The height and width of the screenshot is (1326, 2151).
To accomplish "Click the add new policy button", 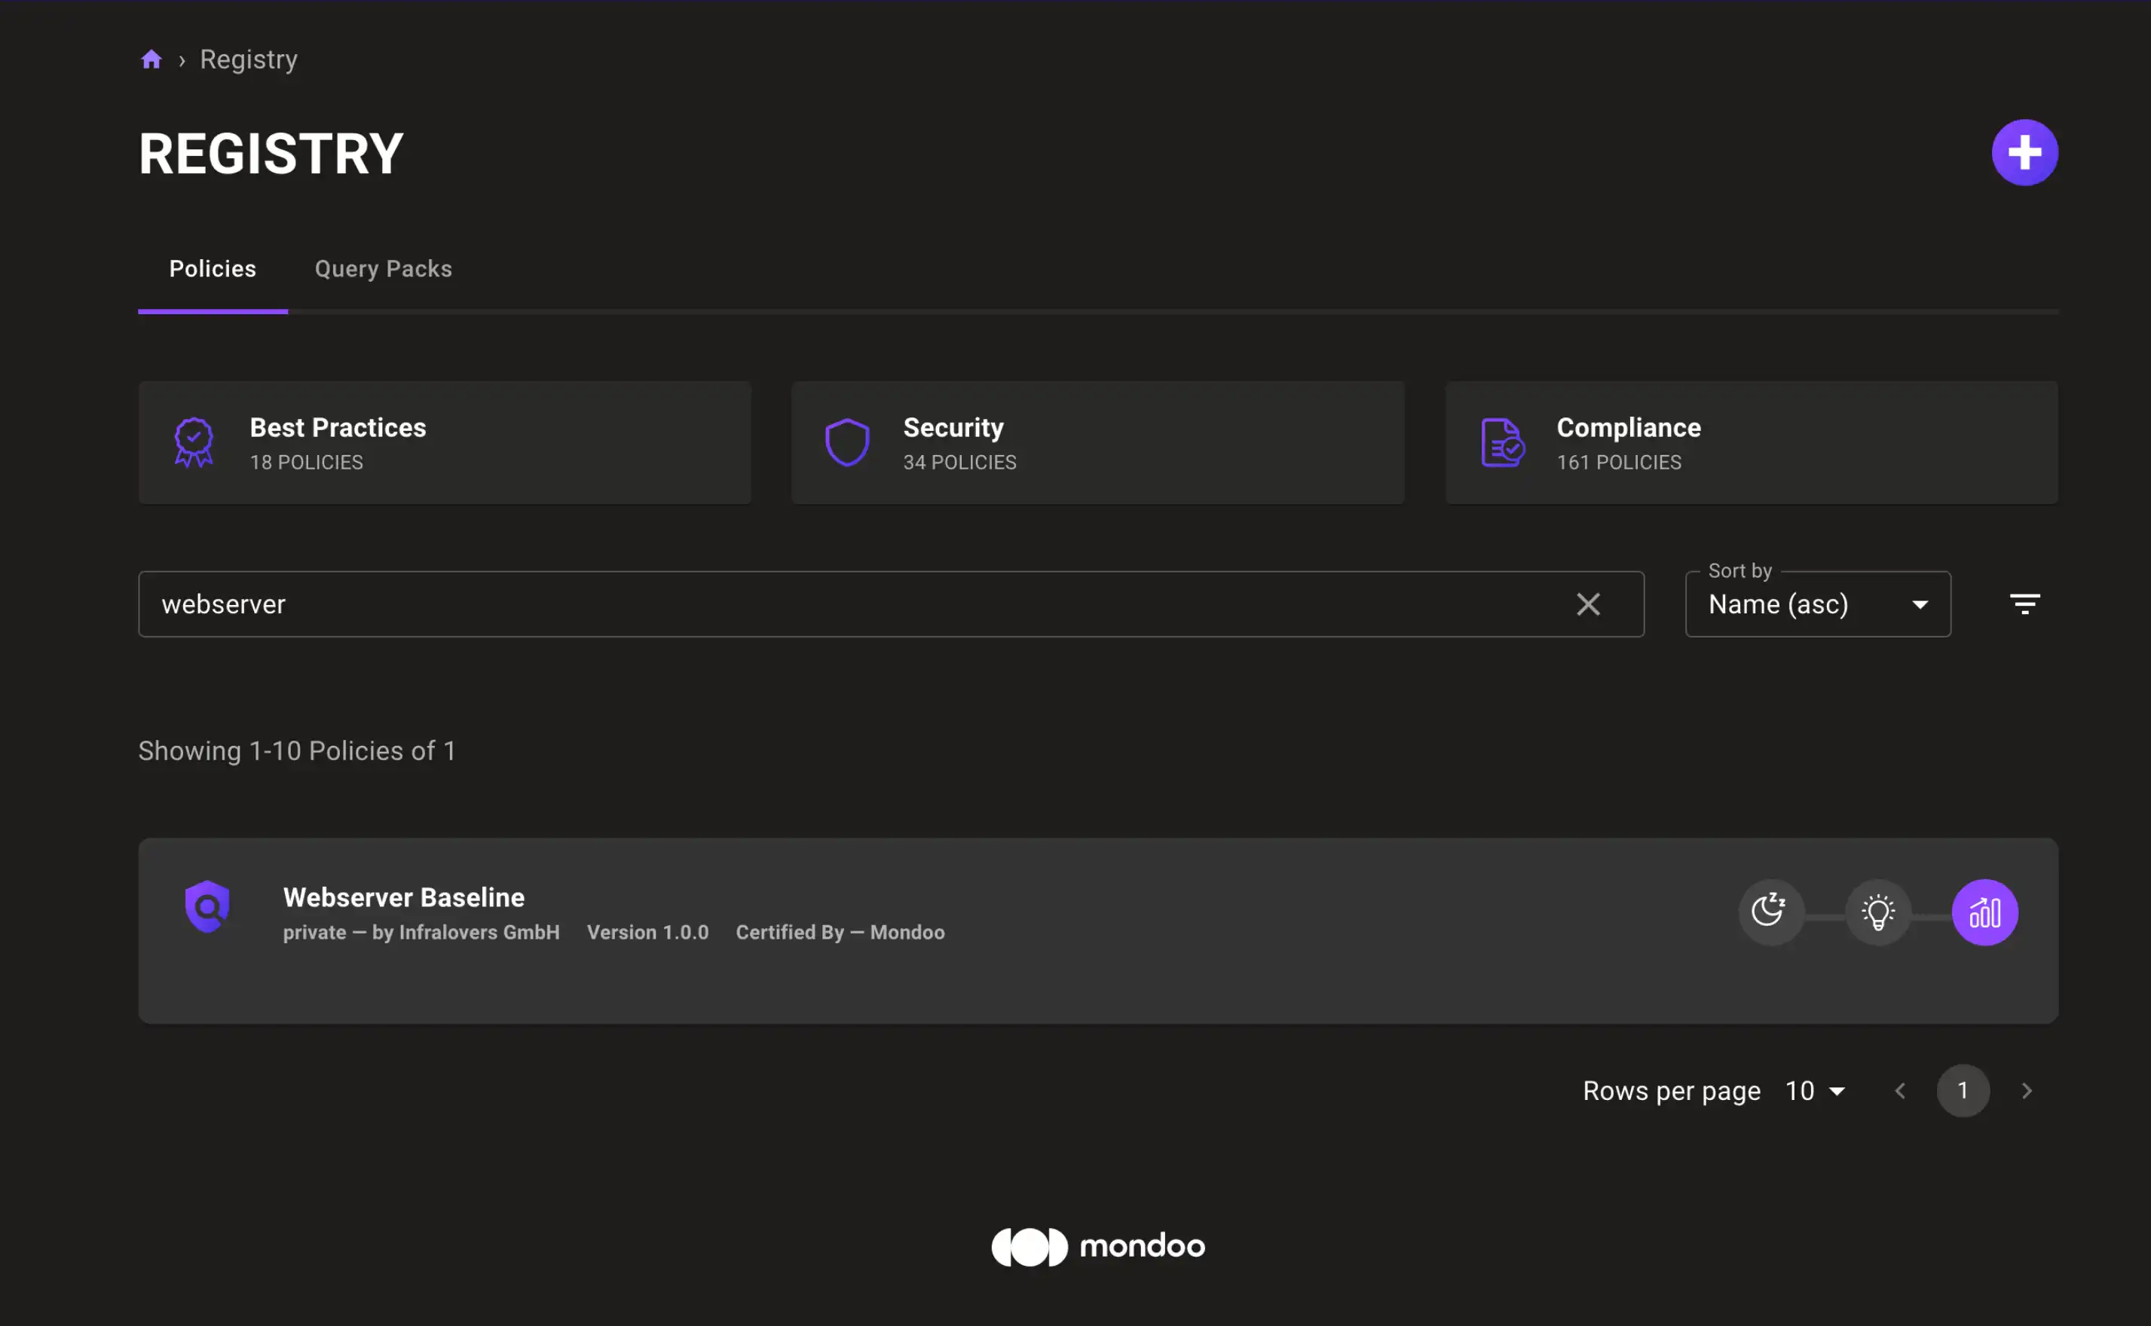I will click(x=2024, y=154).
